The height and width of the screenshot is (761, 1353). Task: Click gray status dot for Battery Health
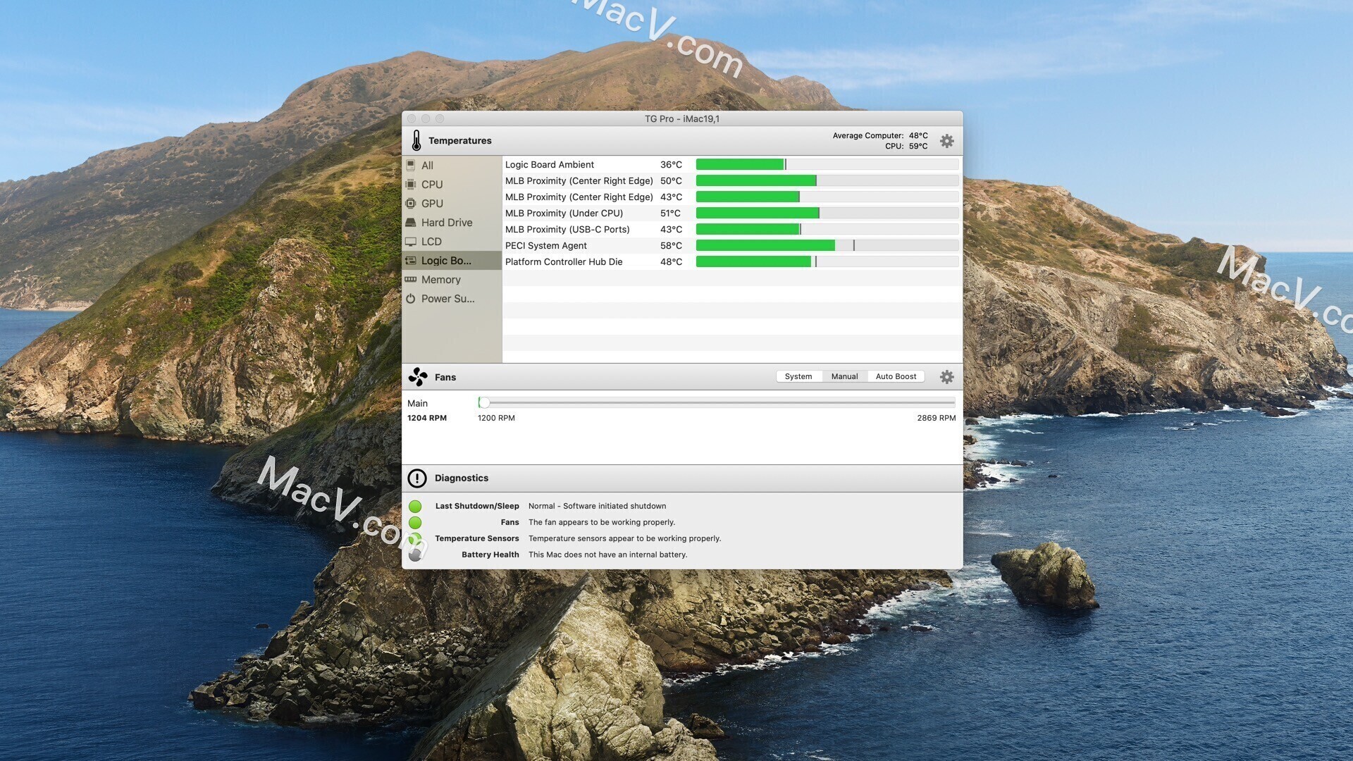pos(415,555)
